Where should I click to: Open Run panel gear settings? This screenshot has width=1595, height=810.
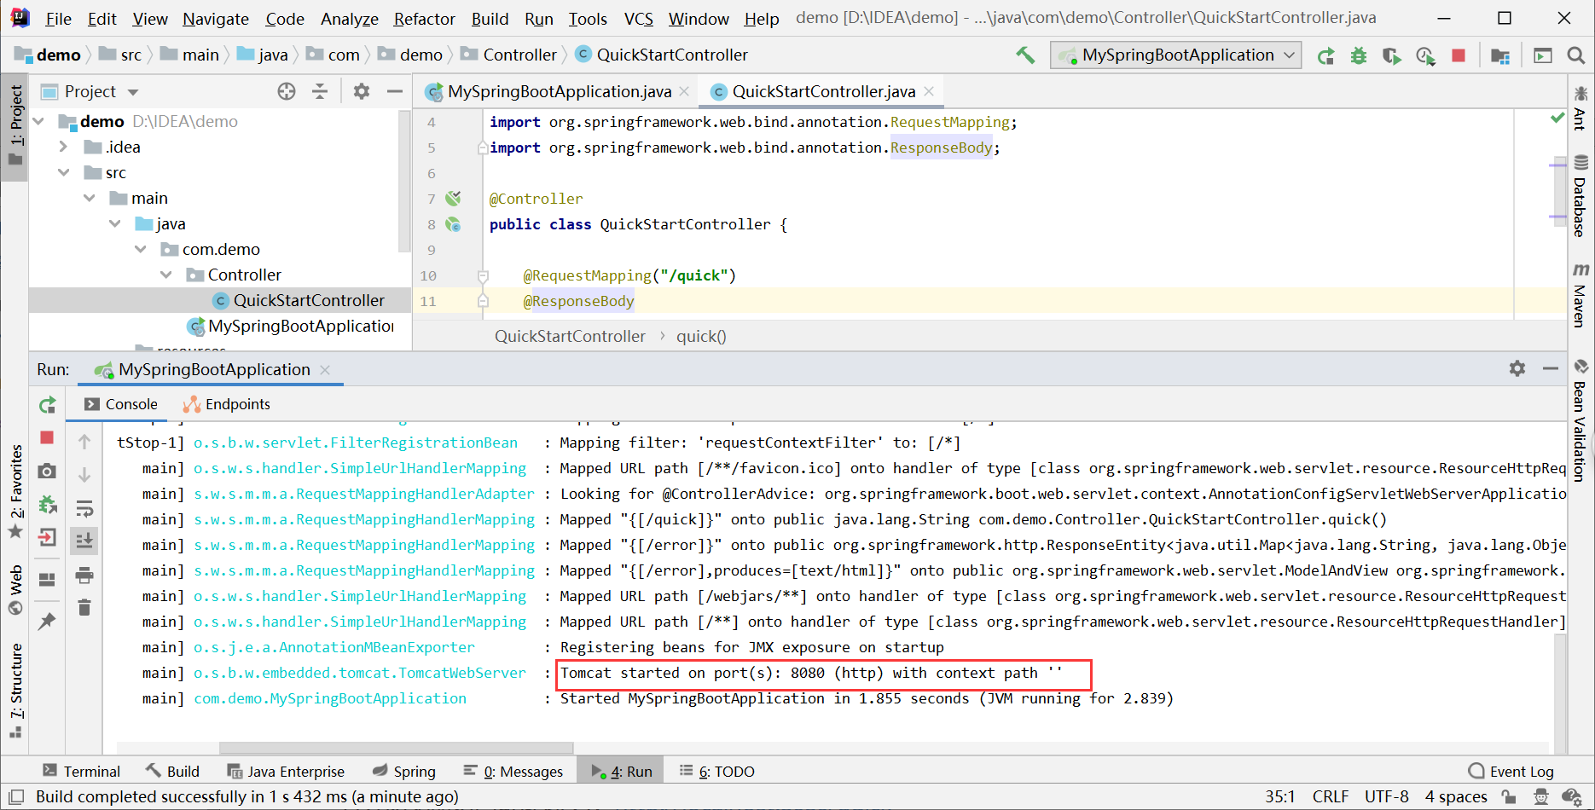pos(1517,368)
